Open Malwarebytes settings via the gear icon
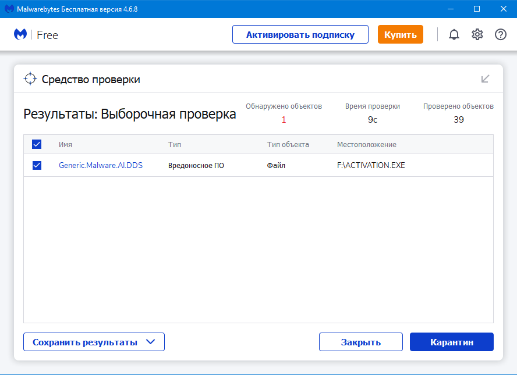 [x=477, y=34]
